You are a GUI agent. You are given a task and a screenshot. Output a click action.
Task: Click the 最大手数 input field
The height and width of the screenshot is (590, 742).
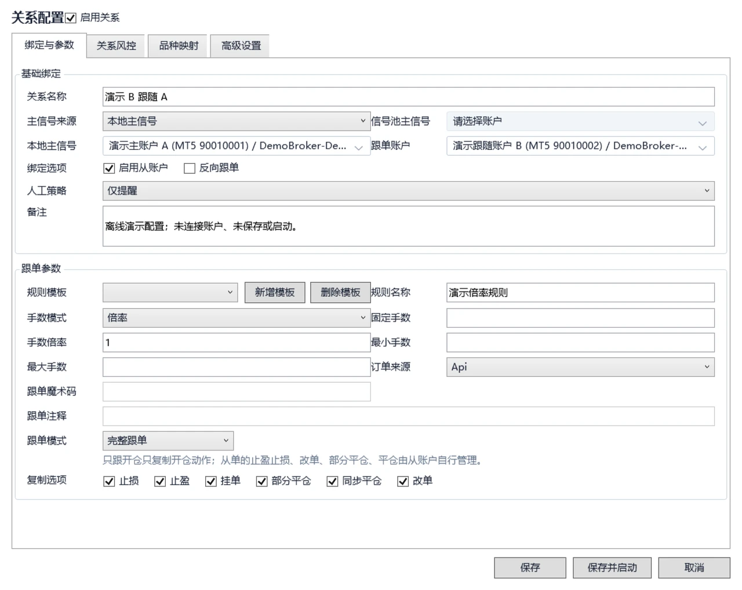pos(237,367)
